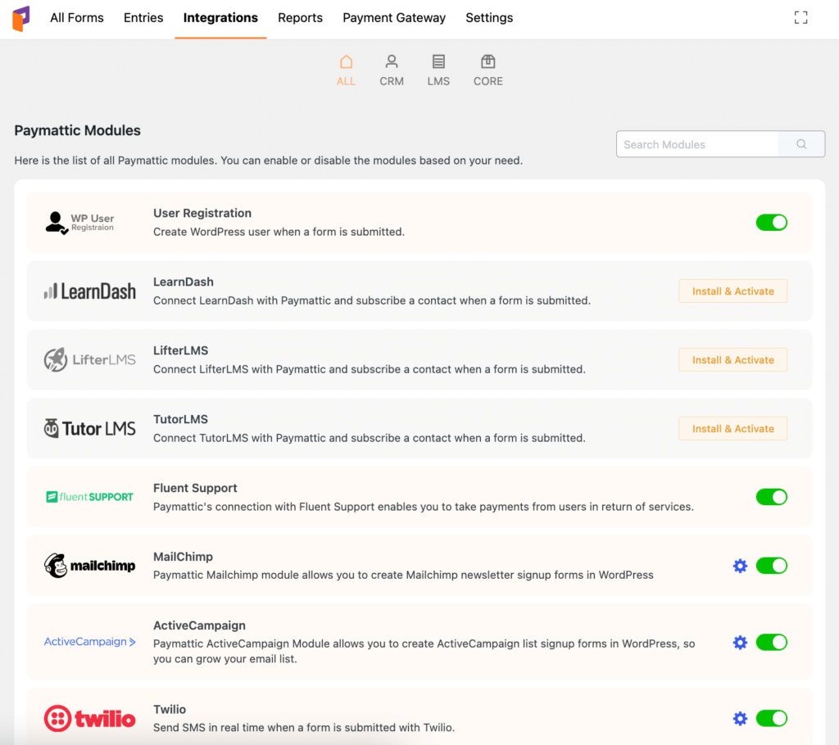Open Payment Gateway page
This screenshot has height=745, width=839.
(394, 18)
